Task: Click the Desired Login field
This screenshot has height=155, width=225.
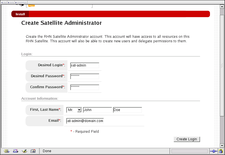Action: coord(85,65)
